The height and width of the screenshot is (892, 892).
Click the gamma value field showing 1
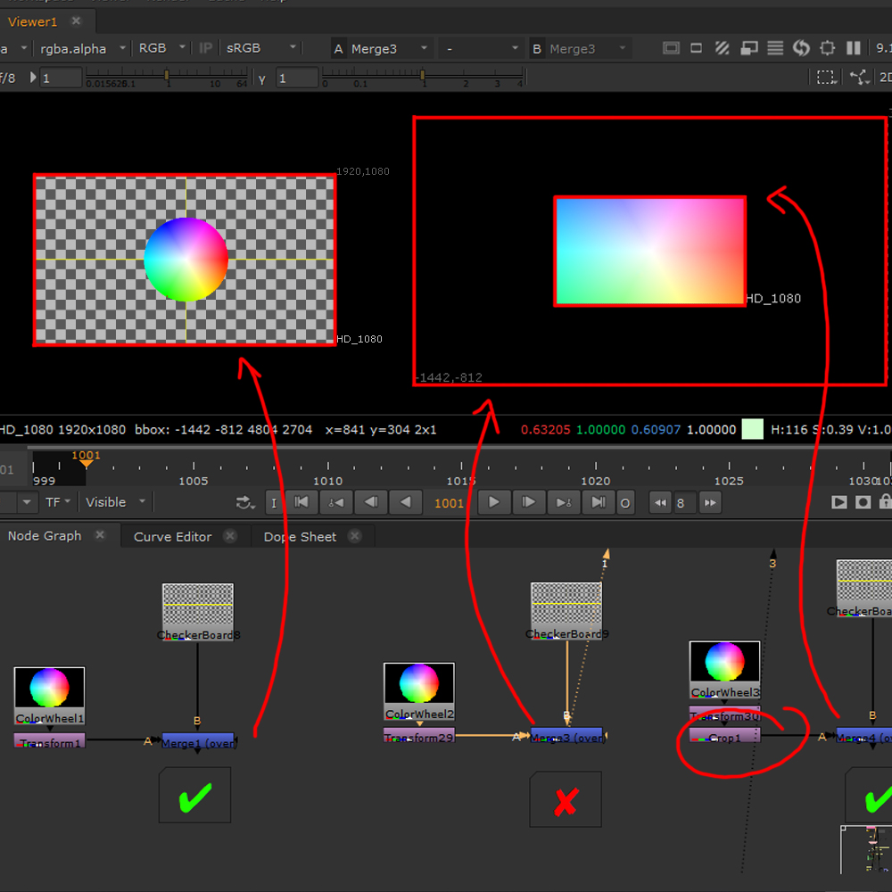(297, 78)
